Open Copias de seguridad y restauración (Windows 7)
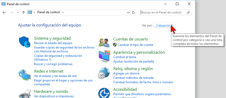 (58, 58)
